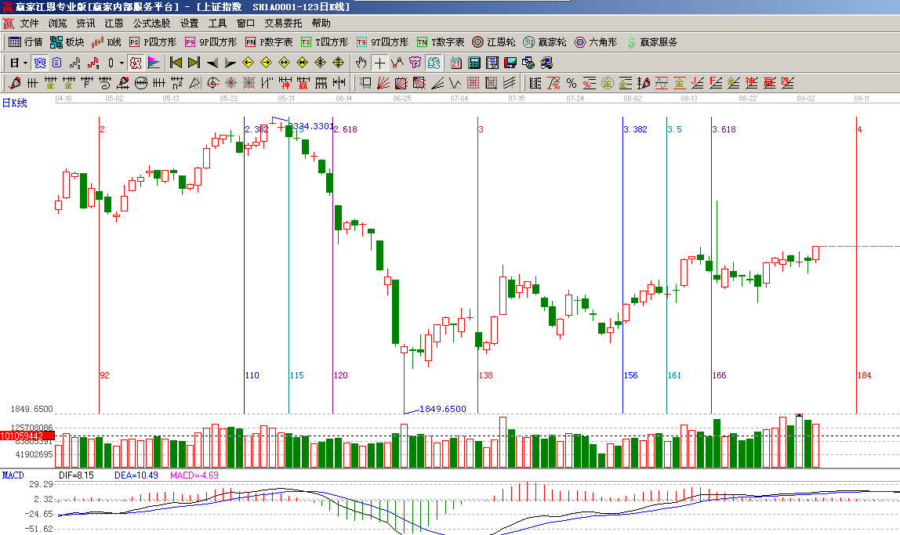Viewport: 900px width, 535px height.
Task: Select the crosshair cursor tool
Action: 379,63
